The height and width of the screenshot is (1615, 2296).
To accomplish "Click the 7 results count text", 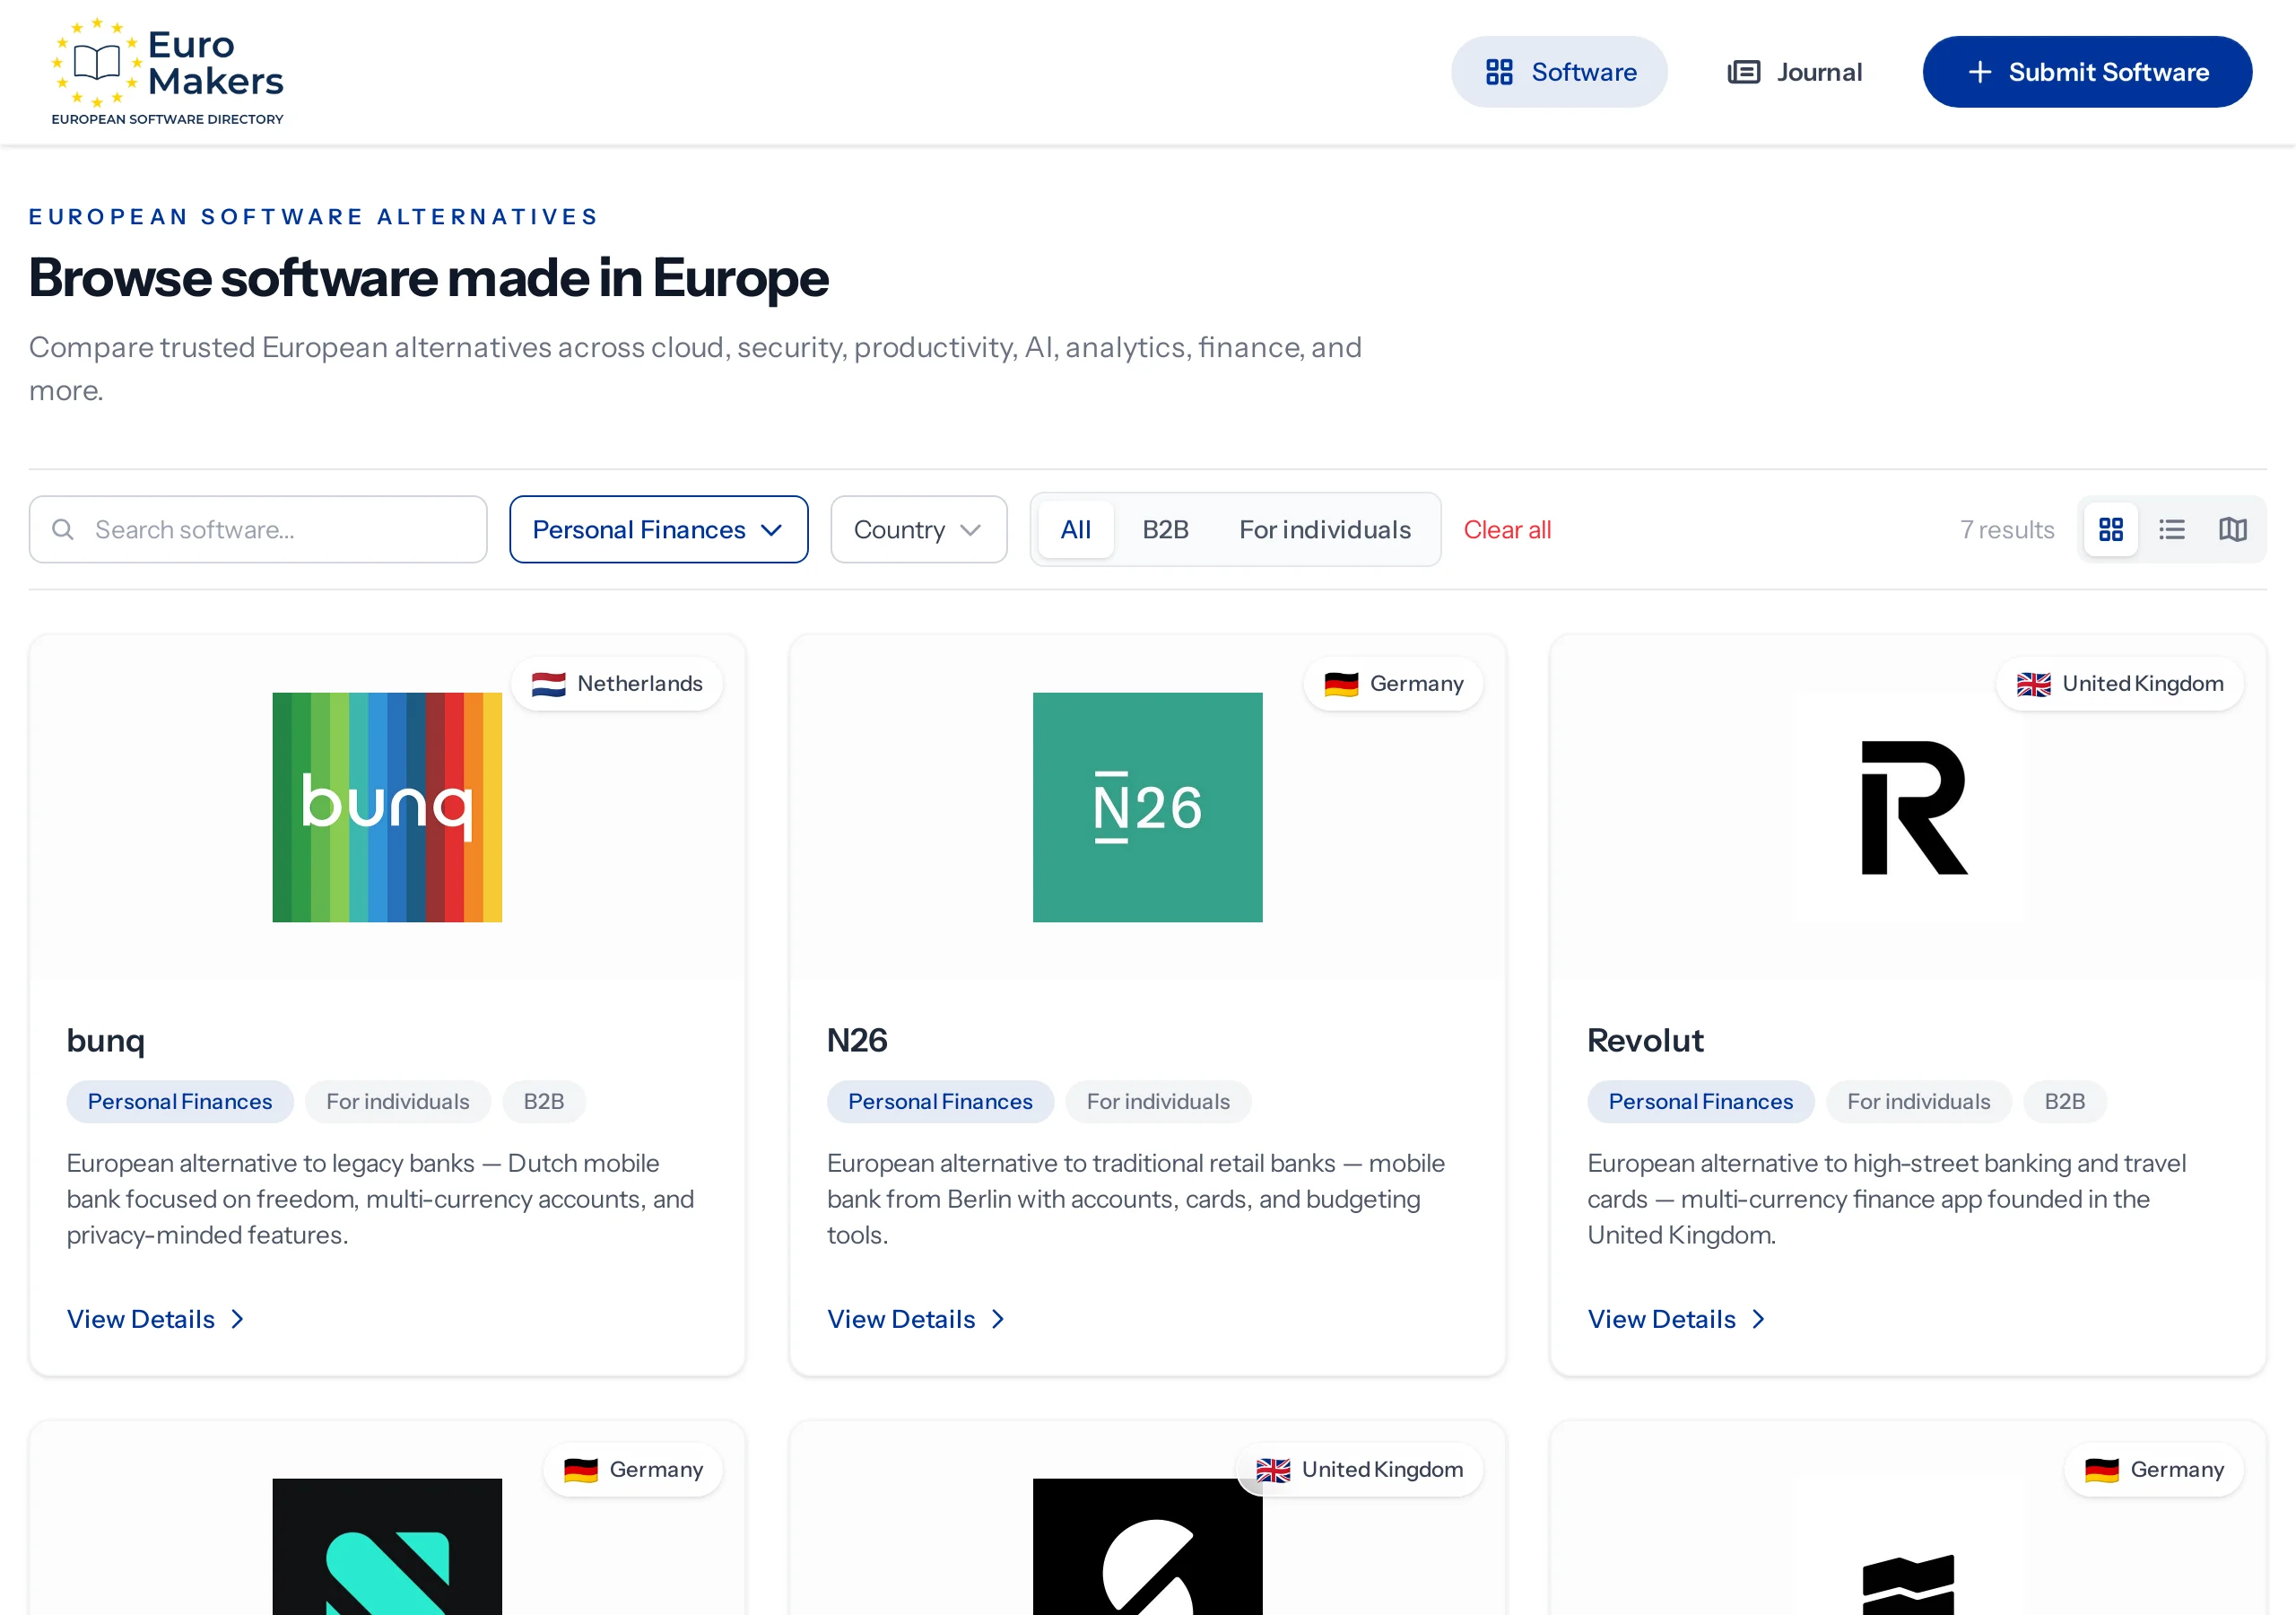I will pyautogui.click(x=2007, y=529).
